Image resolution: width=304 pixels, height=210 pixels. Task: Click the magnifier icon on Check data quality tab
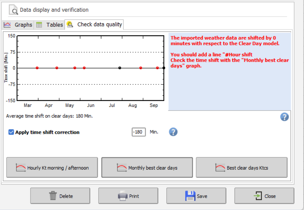click(x=70, y=24)
